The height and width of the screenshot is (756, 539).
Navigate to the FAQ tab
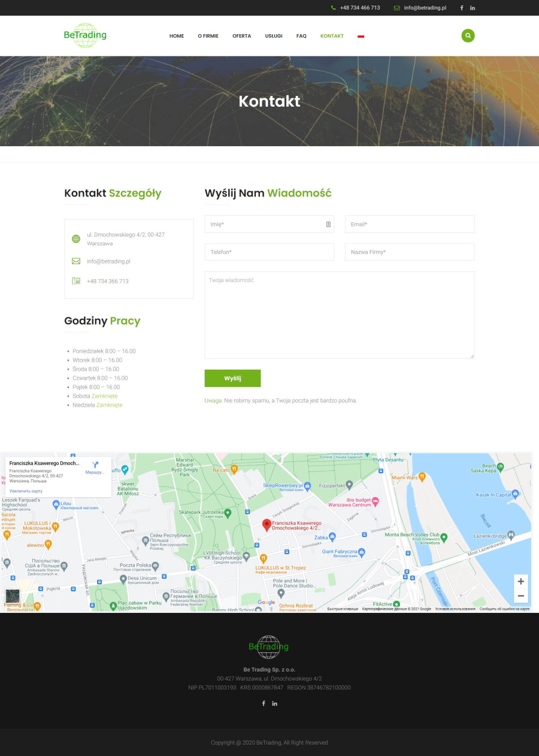pyautogui.click(x=301, y=36)
